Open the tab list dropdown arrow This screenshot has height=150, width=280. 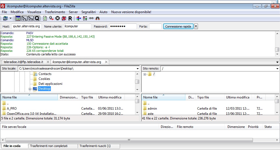[277, 62]
